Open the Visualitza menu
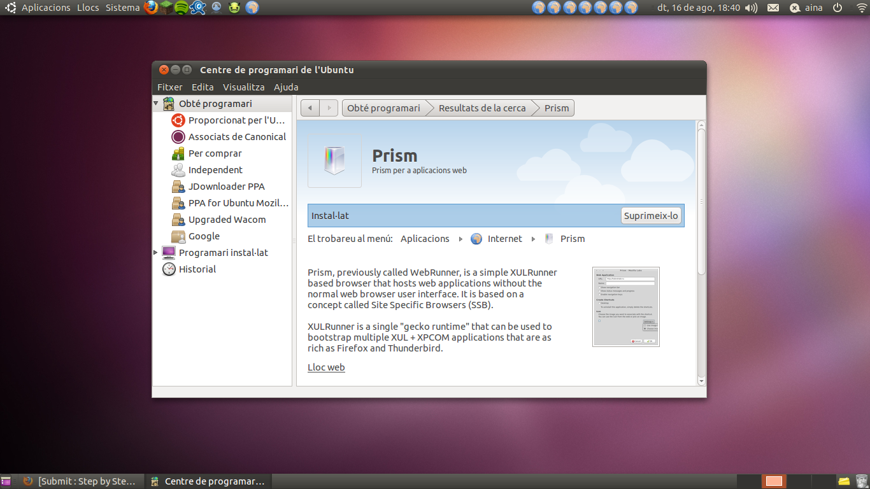The image size is (870, 489). point(243,87)
